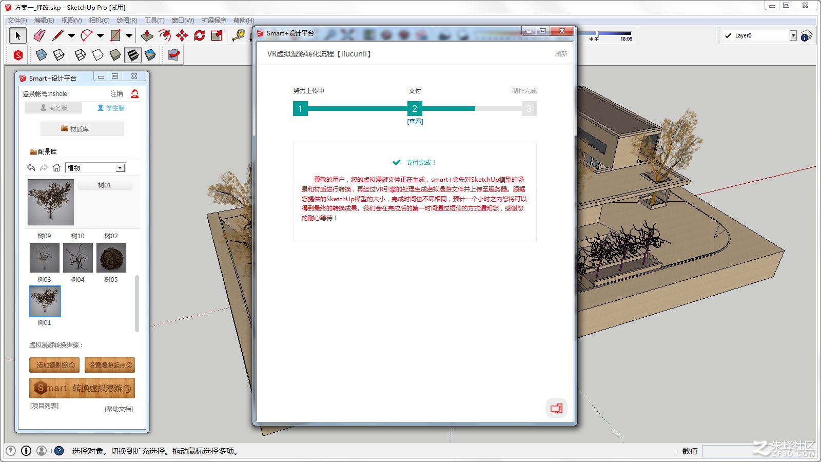Image resolution: width=821 pixels, height=462 pixels.
Task: Select the Push/Pull tool
Action: 147,35
